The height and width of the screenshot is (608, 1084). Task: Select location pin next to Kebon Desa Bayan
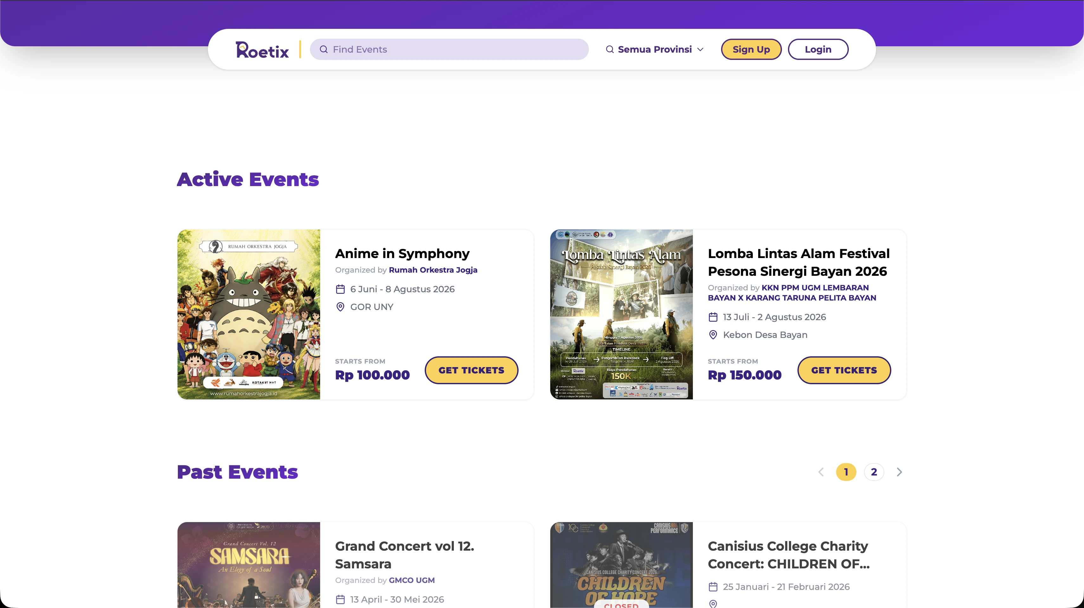click(x=713, y=334)
